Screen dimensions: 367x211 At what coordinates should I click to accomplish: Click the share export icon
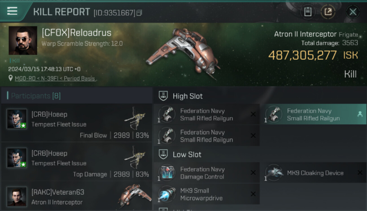328,12
